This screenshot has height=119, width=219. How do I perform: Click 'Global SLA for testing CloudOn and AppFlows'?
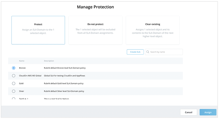pos(64,76)
